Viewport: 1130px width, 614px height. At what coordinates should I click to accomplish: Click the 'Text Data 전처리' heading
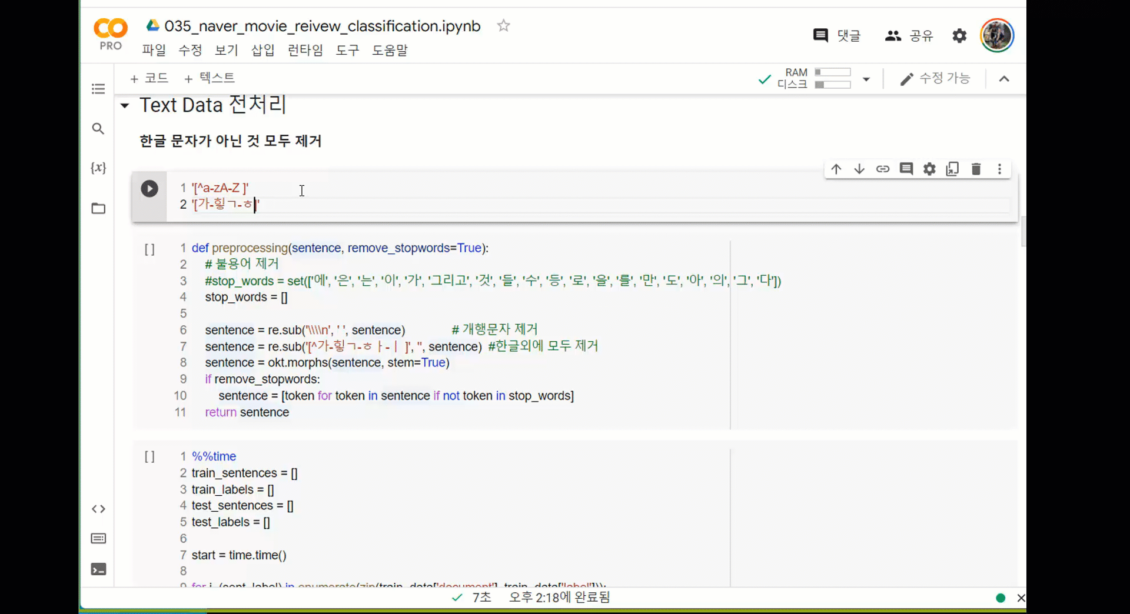212,105
